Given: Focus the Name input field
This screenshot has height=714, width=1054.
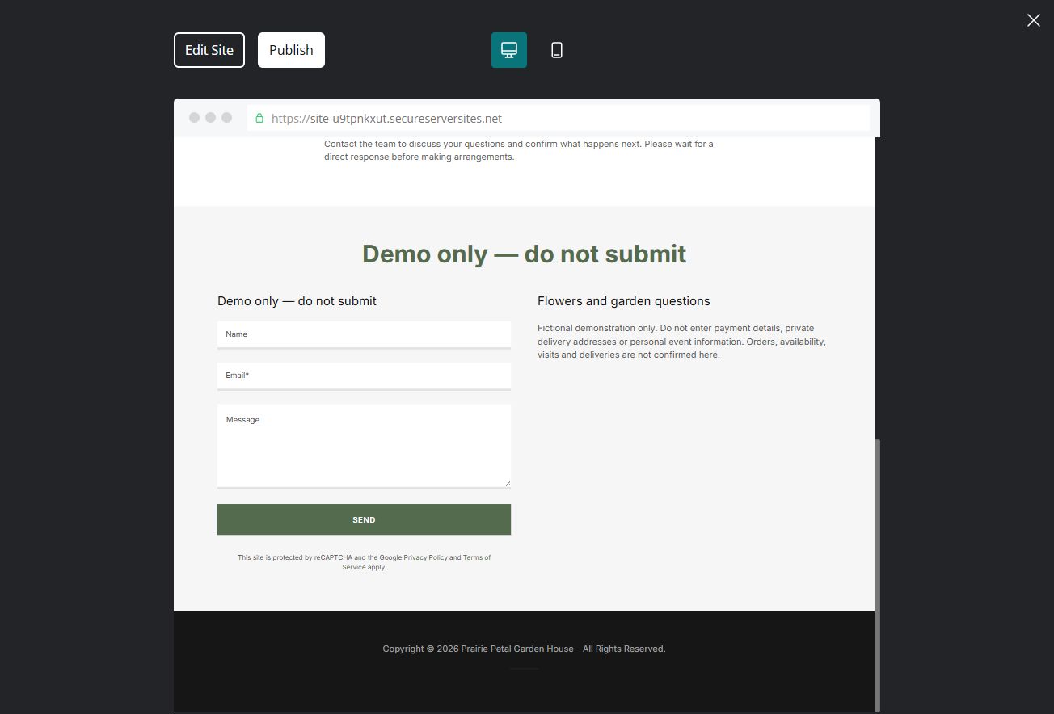Looking at the screenshot, I should [x=364, y=334].
